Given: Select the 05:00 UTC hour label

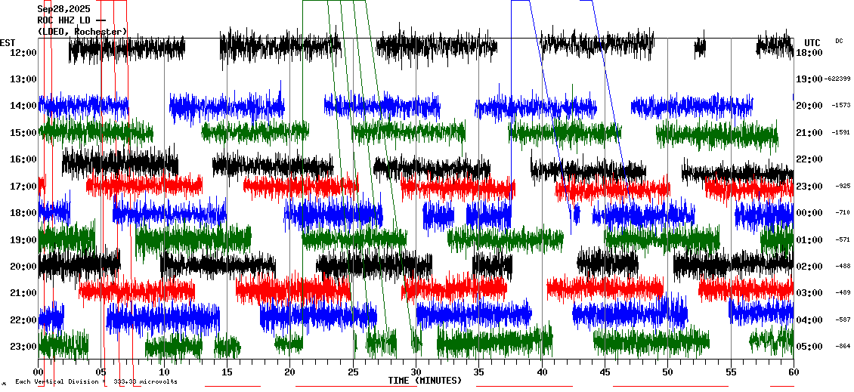Looking at the screenshot, I should click(809, 347).
